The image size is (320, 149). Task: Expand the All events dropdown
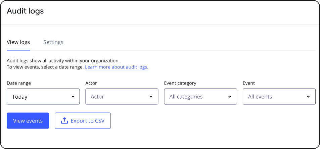279,97
